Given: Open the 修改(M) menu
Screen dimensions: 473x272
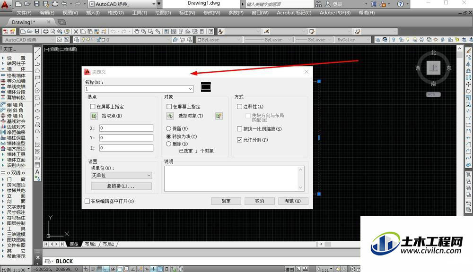Looking at the screenshot, I should click(x=212, y=13).
